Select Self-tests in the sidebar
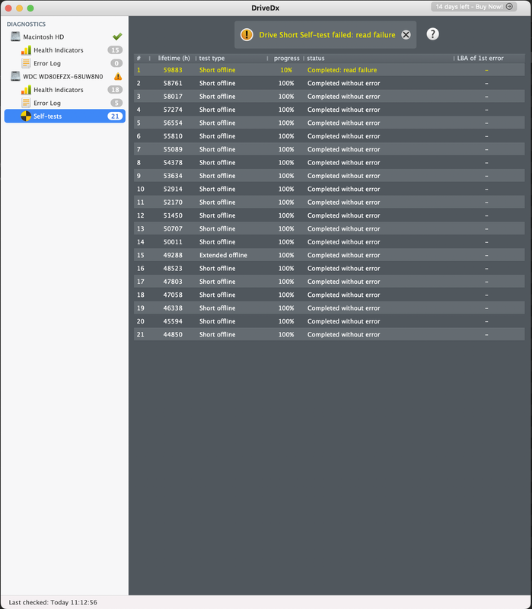This screenshot has width=532, height=609. tap(65, 116)
